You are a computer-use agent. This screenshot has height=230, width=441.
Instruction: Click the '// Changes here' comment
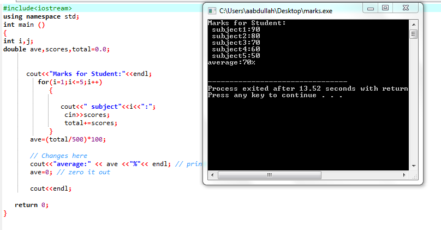[x=58, y=156]
